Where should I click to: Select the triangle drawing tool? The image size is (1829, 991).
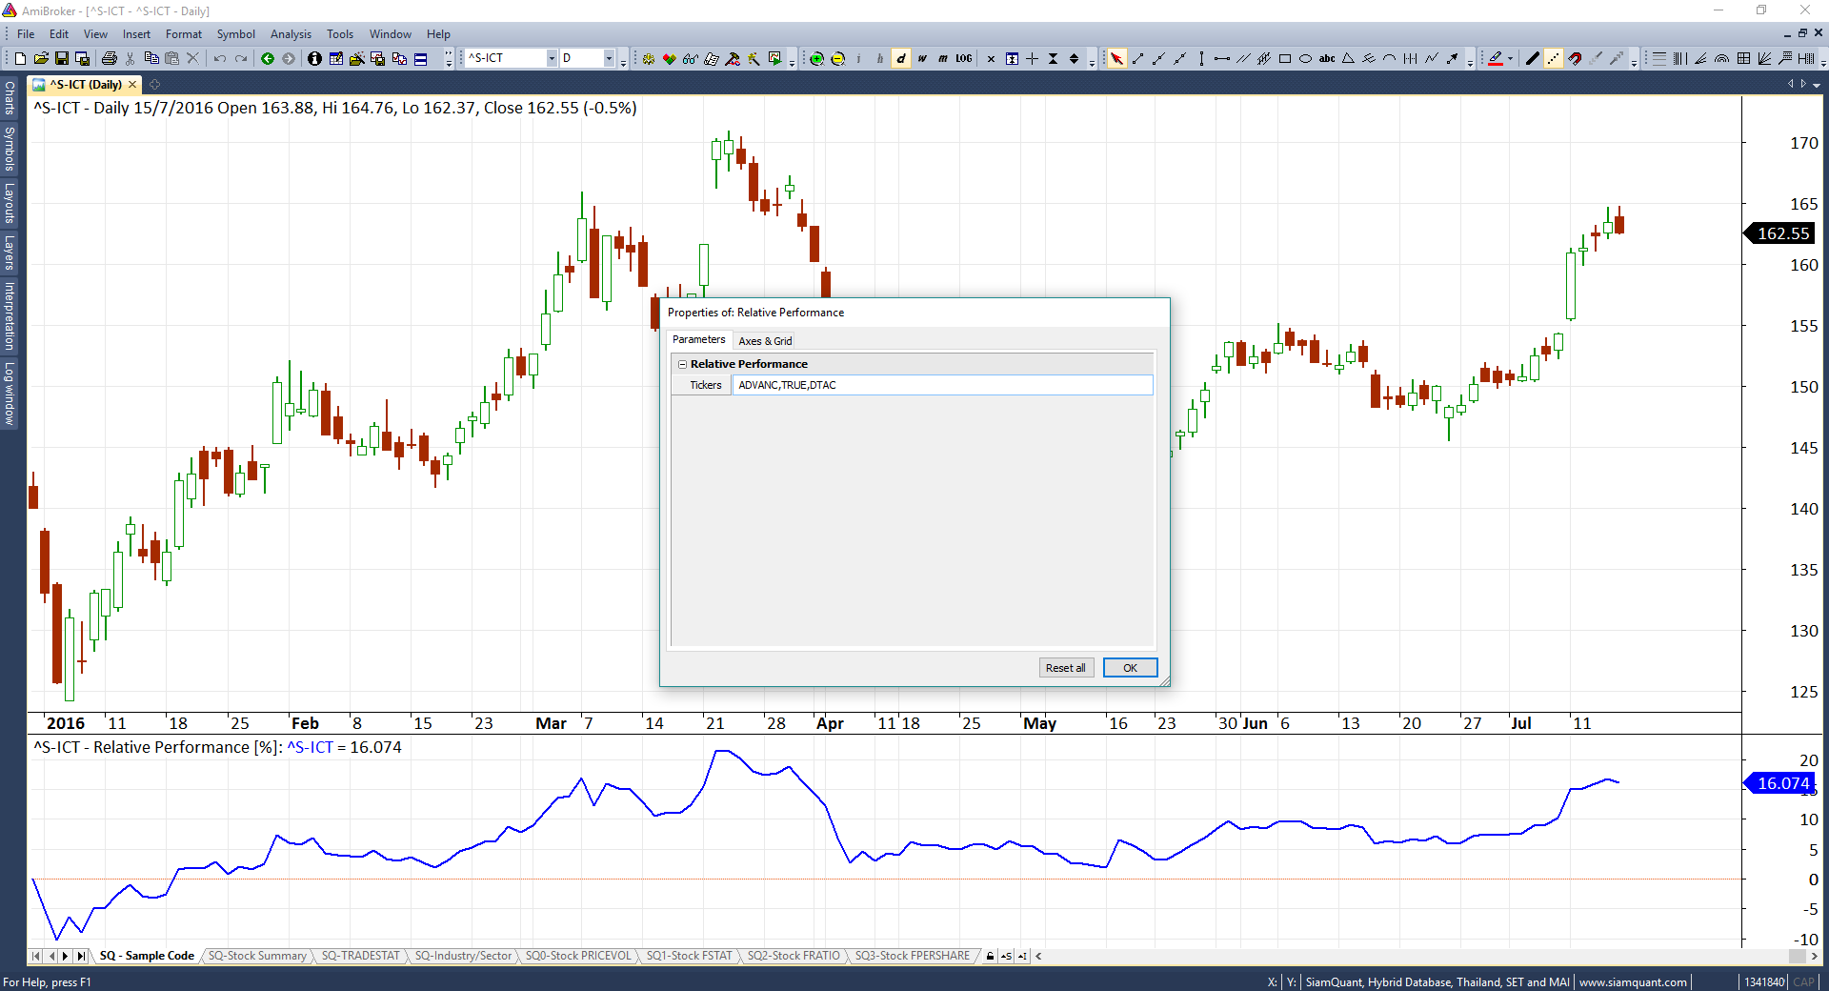pyautogui.click(x=1348, y=59)
